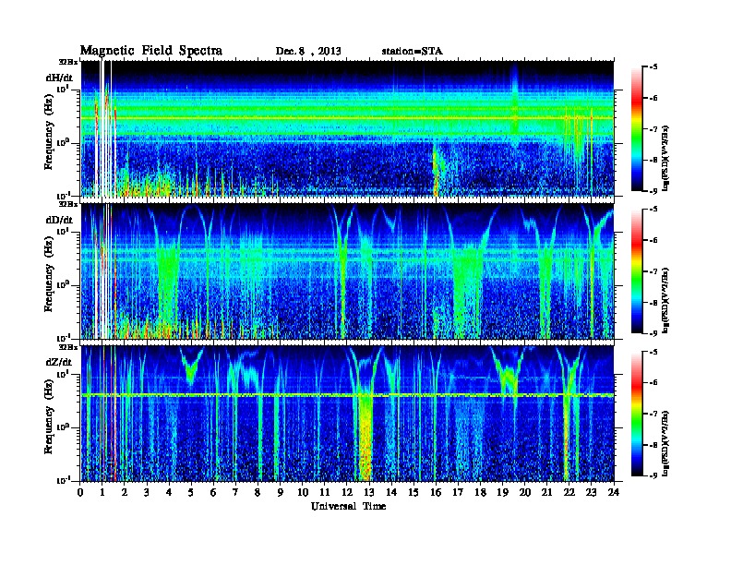Screen dimensions: 731x565
Task: Click the "station=STA" label
Action: coord(412,52)
